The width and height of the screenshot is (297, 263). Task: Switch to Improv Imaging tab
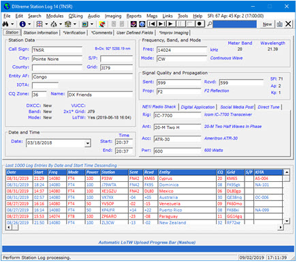pyautogui.click(x=174, y=33)
